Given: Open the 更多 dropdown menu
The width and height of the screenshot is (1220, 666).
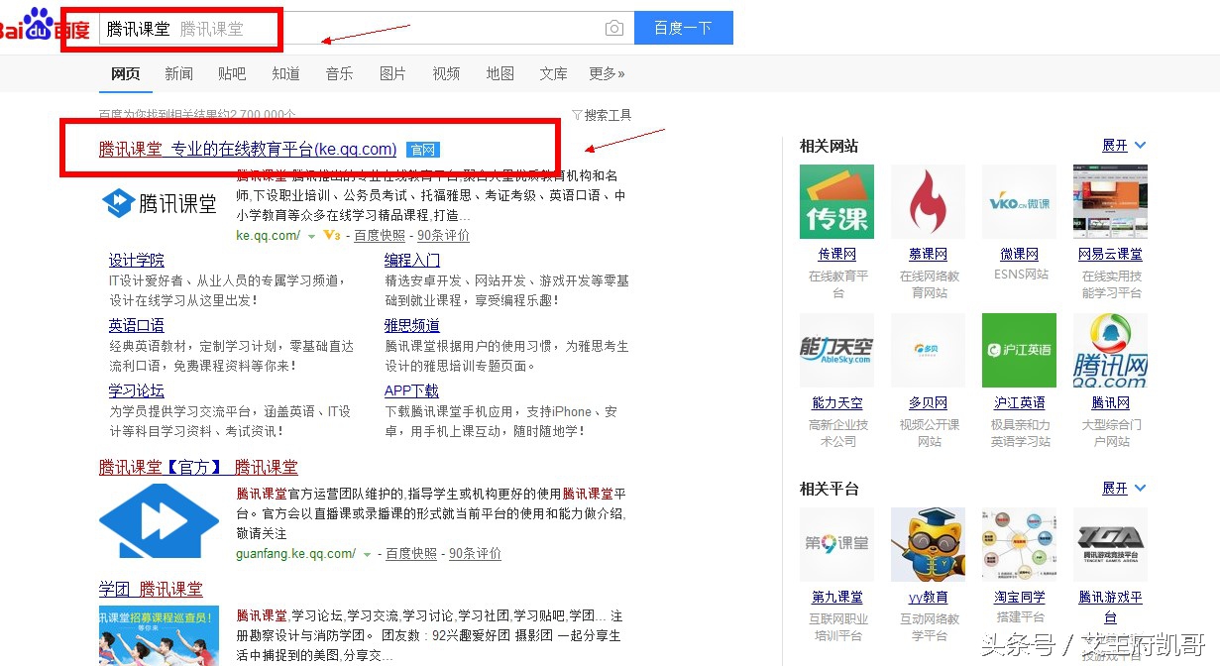Looking at the screenshot, I should [605, 72].
